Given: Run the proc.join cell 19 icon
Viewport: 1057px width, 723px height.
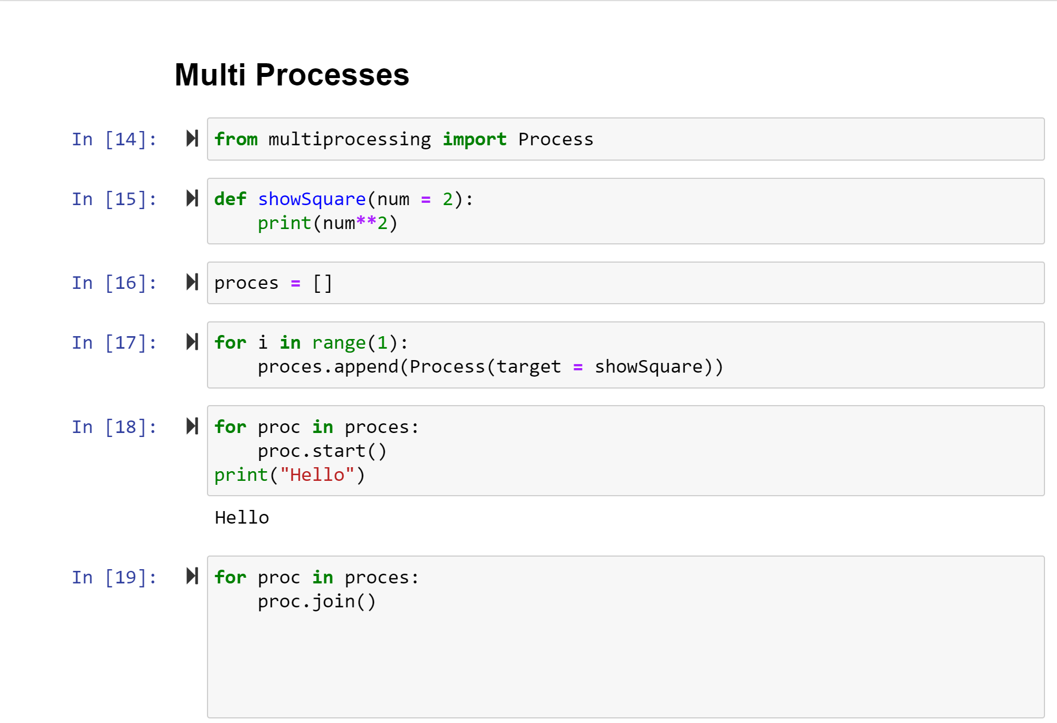Looking at the screenshot, I should tap(192, 576).
